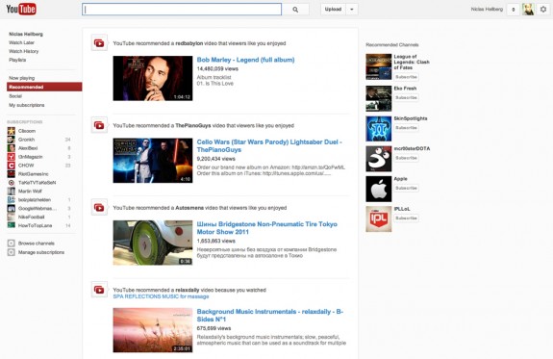This screenshot has height=359, width=553.
Task: Play the Cello Wars video thumbnail
Action: pos(153,161)
